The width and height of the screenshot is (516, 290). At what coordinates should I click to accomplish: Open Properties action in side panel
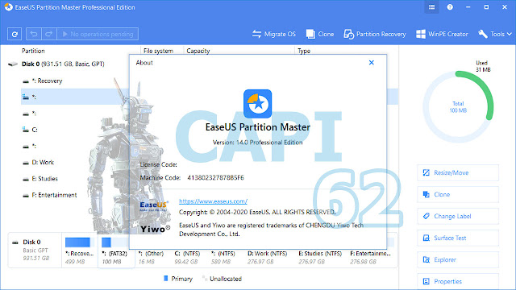(x=458, y=281)
